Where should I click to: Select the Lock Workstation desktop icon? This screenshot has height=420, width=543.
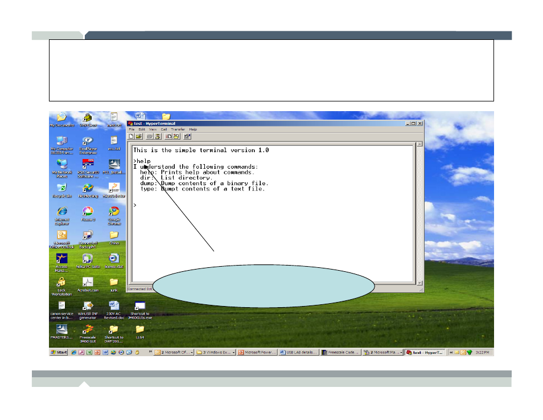[x=61, y=287]
